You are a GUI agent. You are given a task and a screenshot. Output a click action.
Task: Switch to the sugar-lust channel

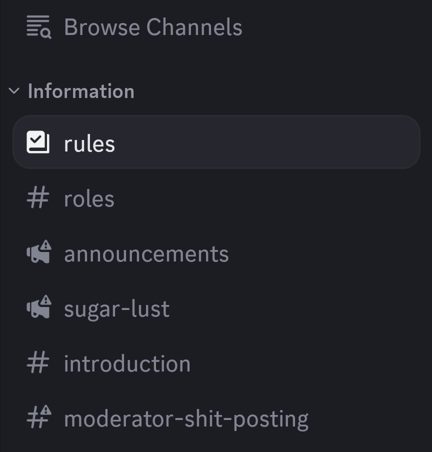(116, 309)
